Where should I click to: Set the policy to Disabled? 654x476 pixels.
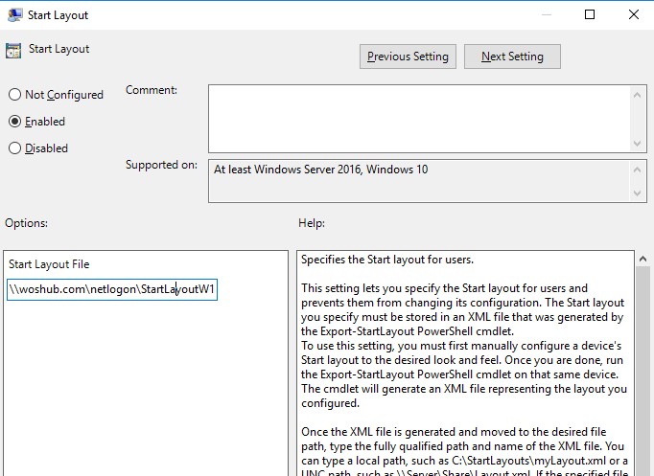point(14,148)
